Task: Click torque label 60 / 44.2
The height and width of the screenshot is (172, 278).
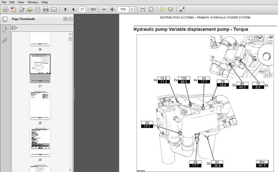Action: pos(242,85)
